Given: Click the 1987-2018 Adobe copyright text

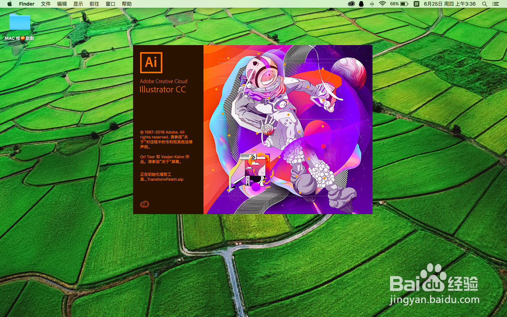Looking at the screenshot, I should (166, 139).
